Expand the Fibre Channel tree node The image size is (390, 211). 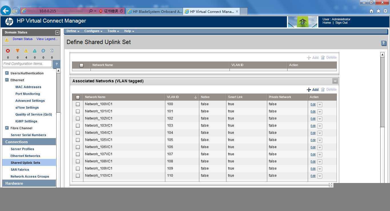click(x=7, y=128)
